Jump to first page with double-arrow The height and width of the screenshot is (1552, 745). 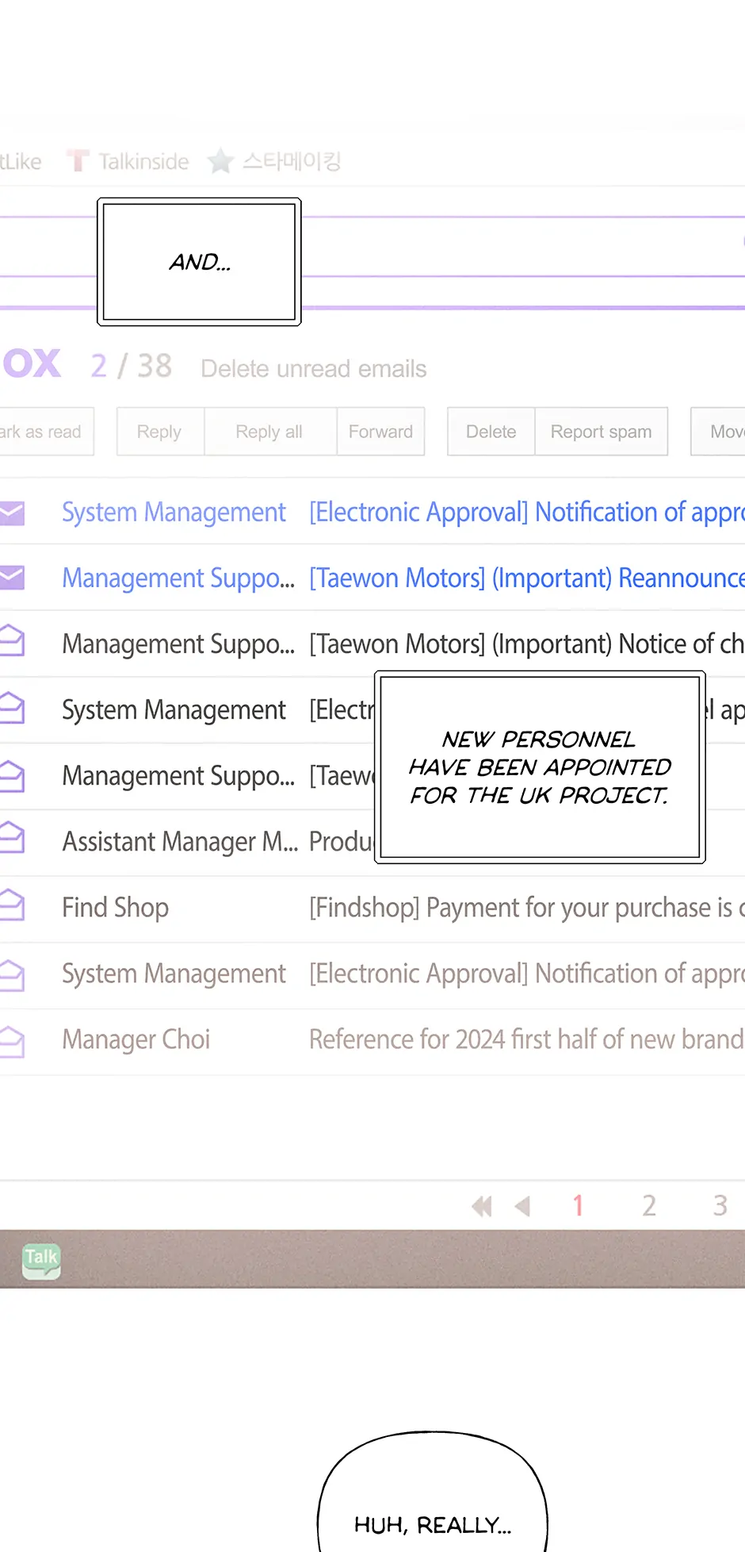pos(481,1207)
